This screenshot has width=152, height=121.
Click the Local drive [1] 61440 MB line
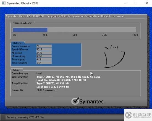tap(53, 87)
